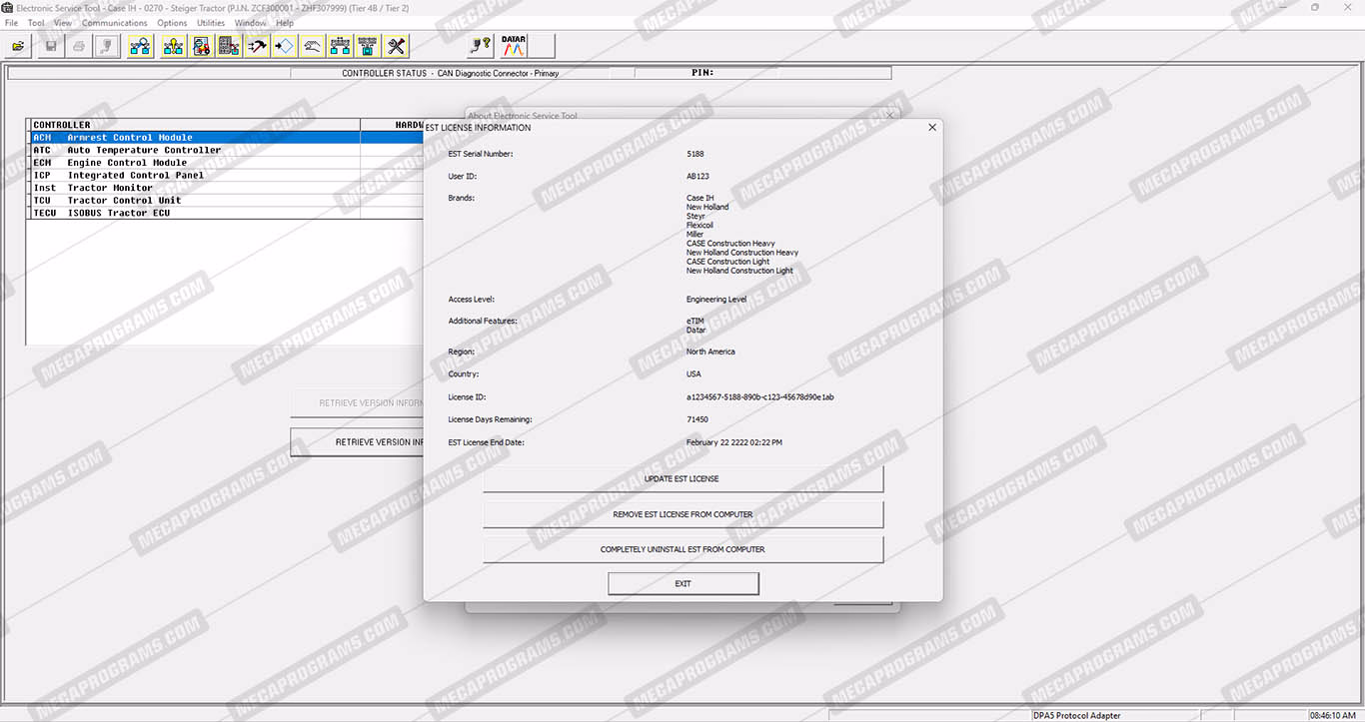Click the North America region value

710,352
